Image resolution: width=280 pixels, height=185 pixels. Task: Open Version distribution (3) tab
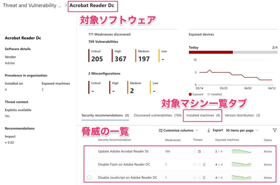[x=242, y=115]
